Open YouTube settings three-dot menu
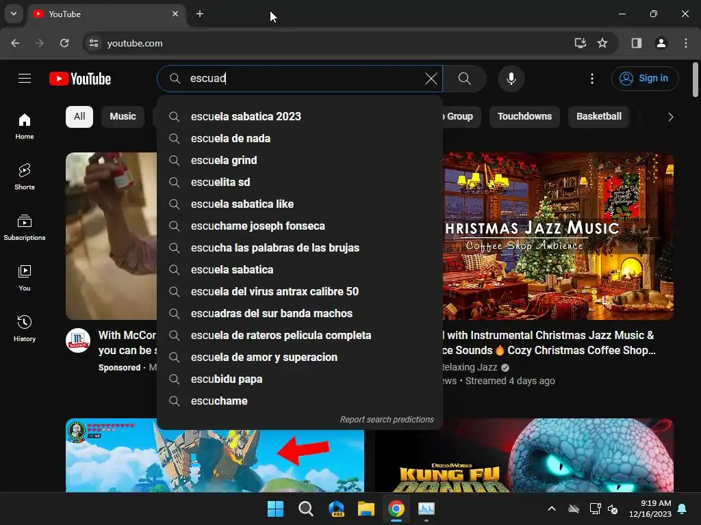The image size is (701, 525). pos(592,79)
